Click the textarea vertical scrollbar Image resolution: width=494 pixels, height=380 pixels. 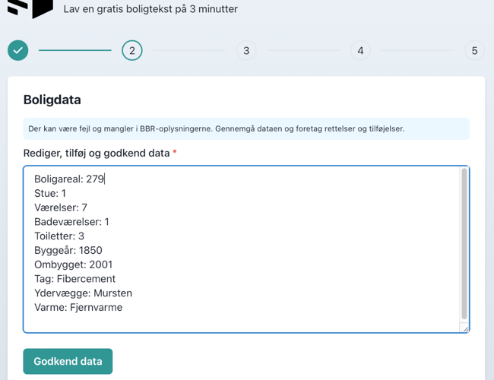464,243
